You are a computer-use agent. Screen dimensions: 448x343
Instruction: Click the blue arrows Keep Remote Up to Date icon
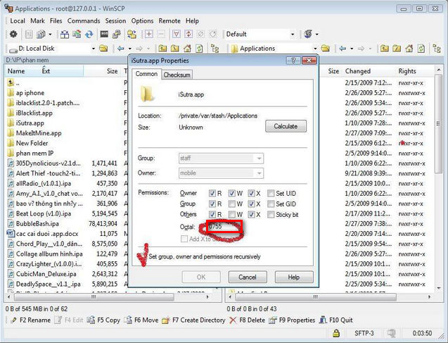[89, 35]
